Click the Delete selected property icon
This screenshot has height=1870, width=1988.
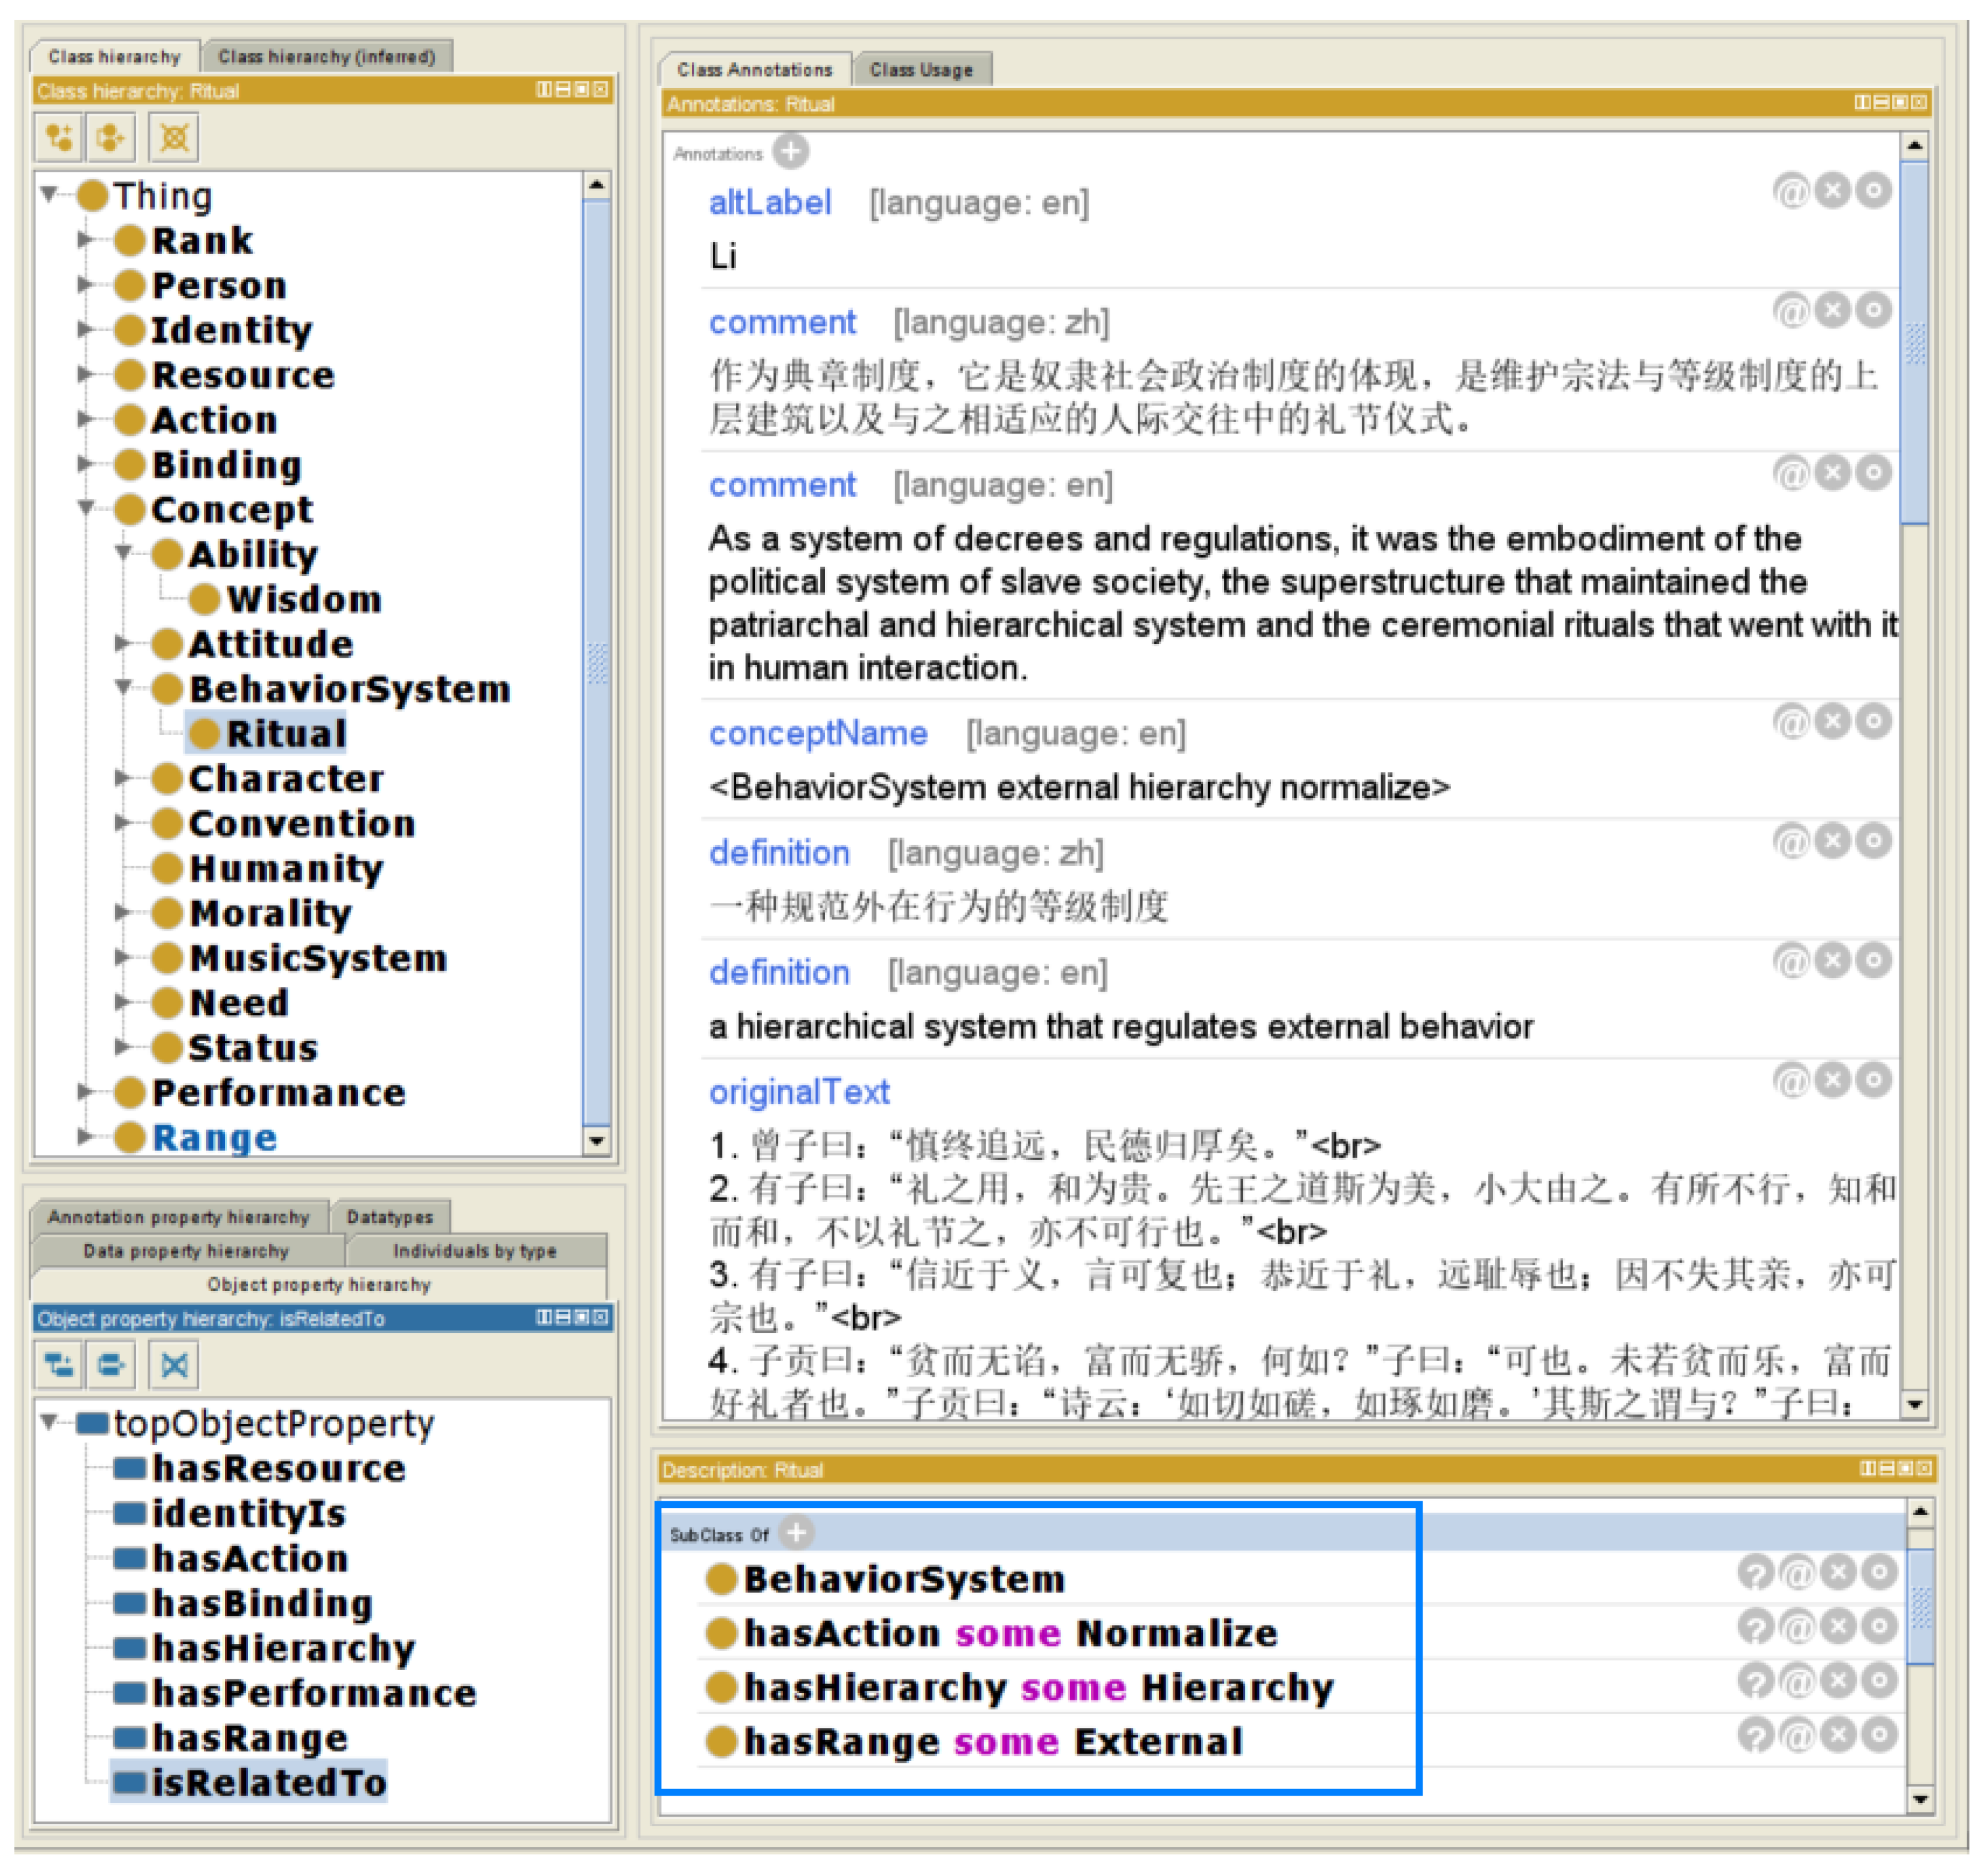click(174, 1365)
